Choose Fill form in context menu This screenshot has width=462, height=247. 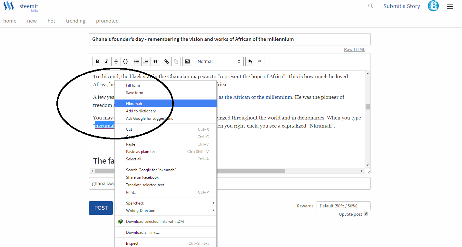[166, 85]
